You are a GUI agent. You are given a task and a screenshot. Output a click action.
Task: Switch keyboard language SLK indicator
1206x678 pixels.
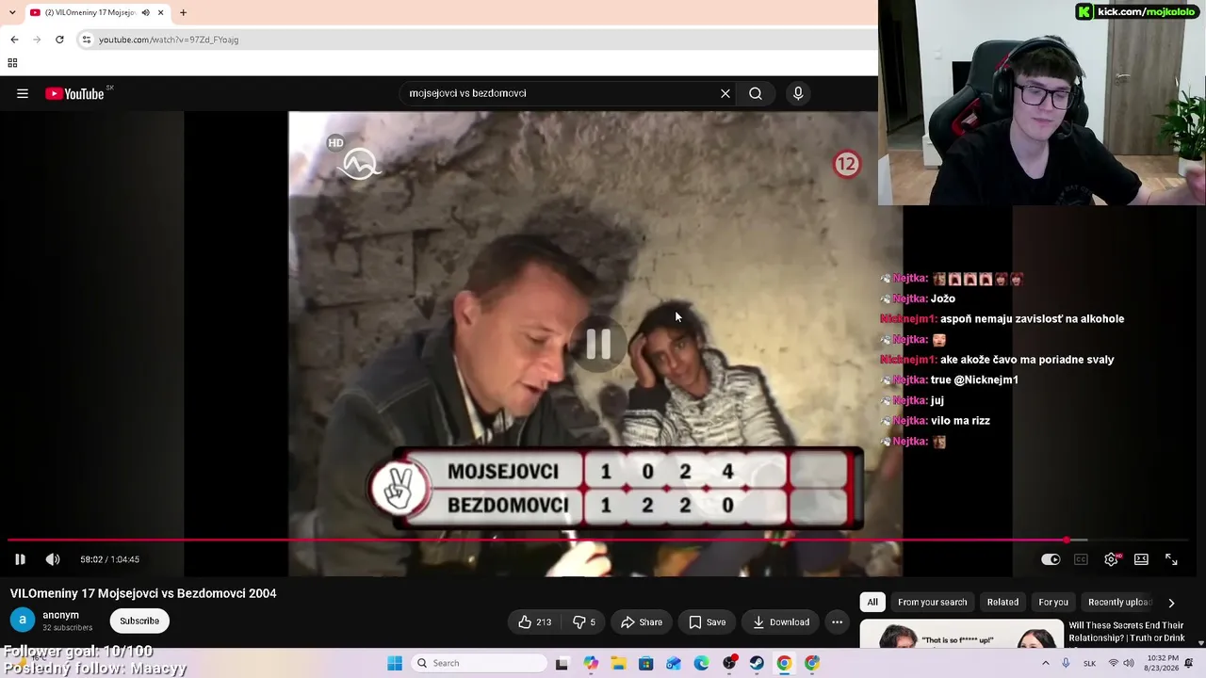(x=1089, y=663)
